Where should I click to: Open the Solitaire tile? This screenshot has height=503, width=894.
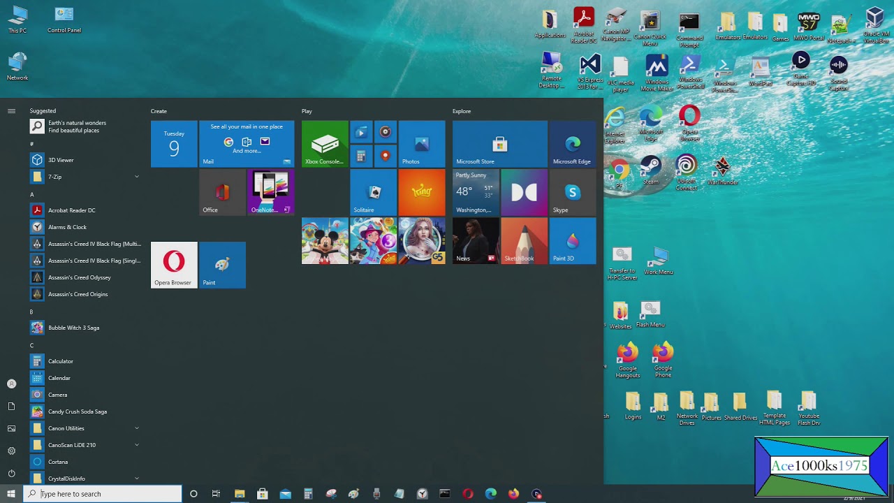(x=373, y=192)
